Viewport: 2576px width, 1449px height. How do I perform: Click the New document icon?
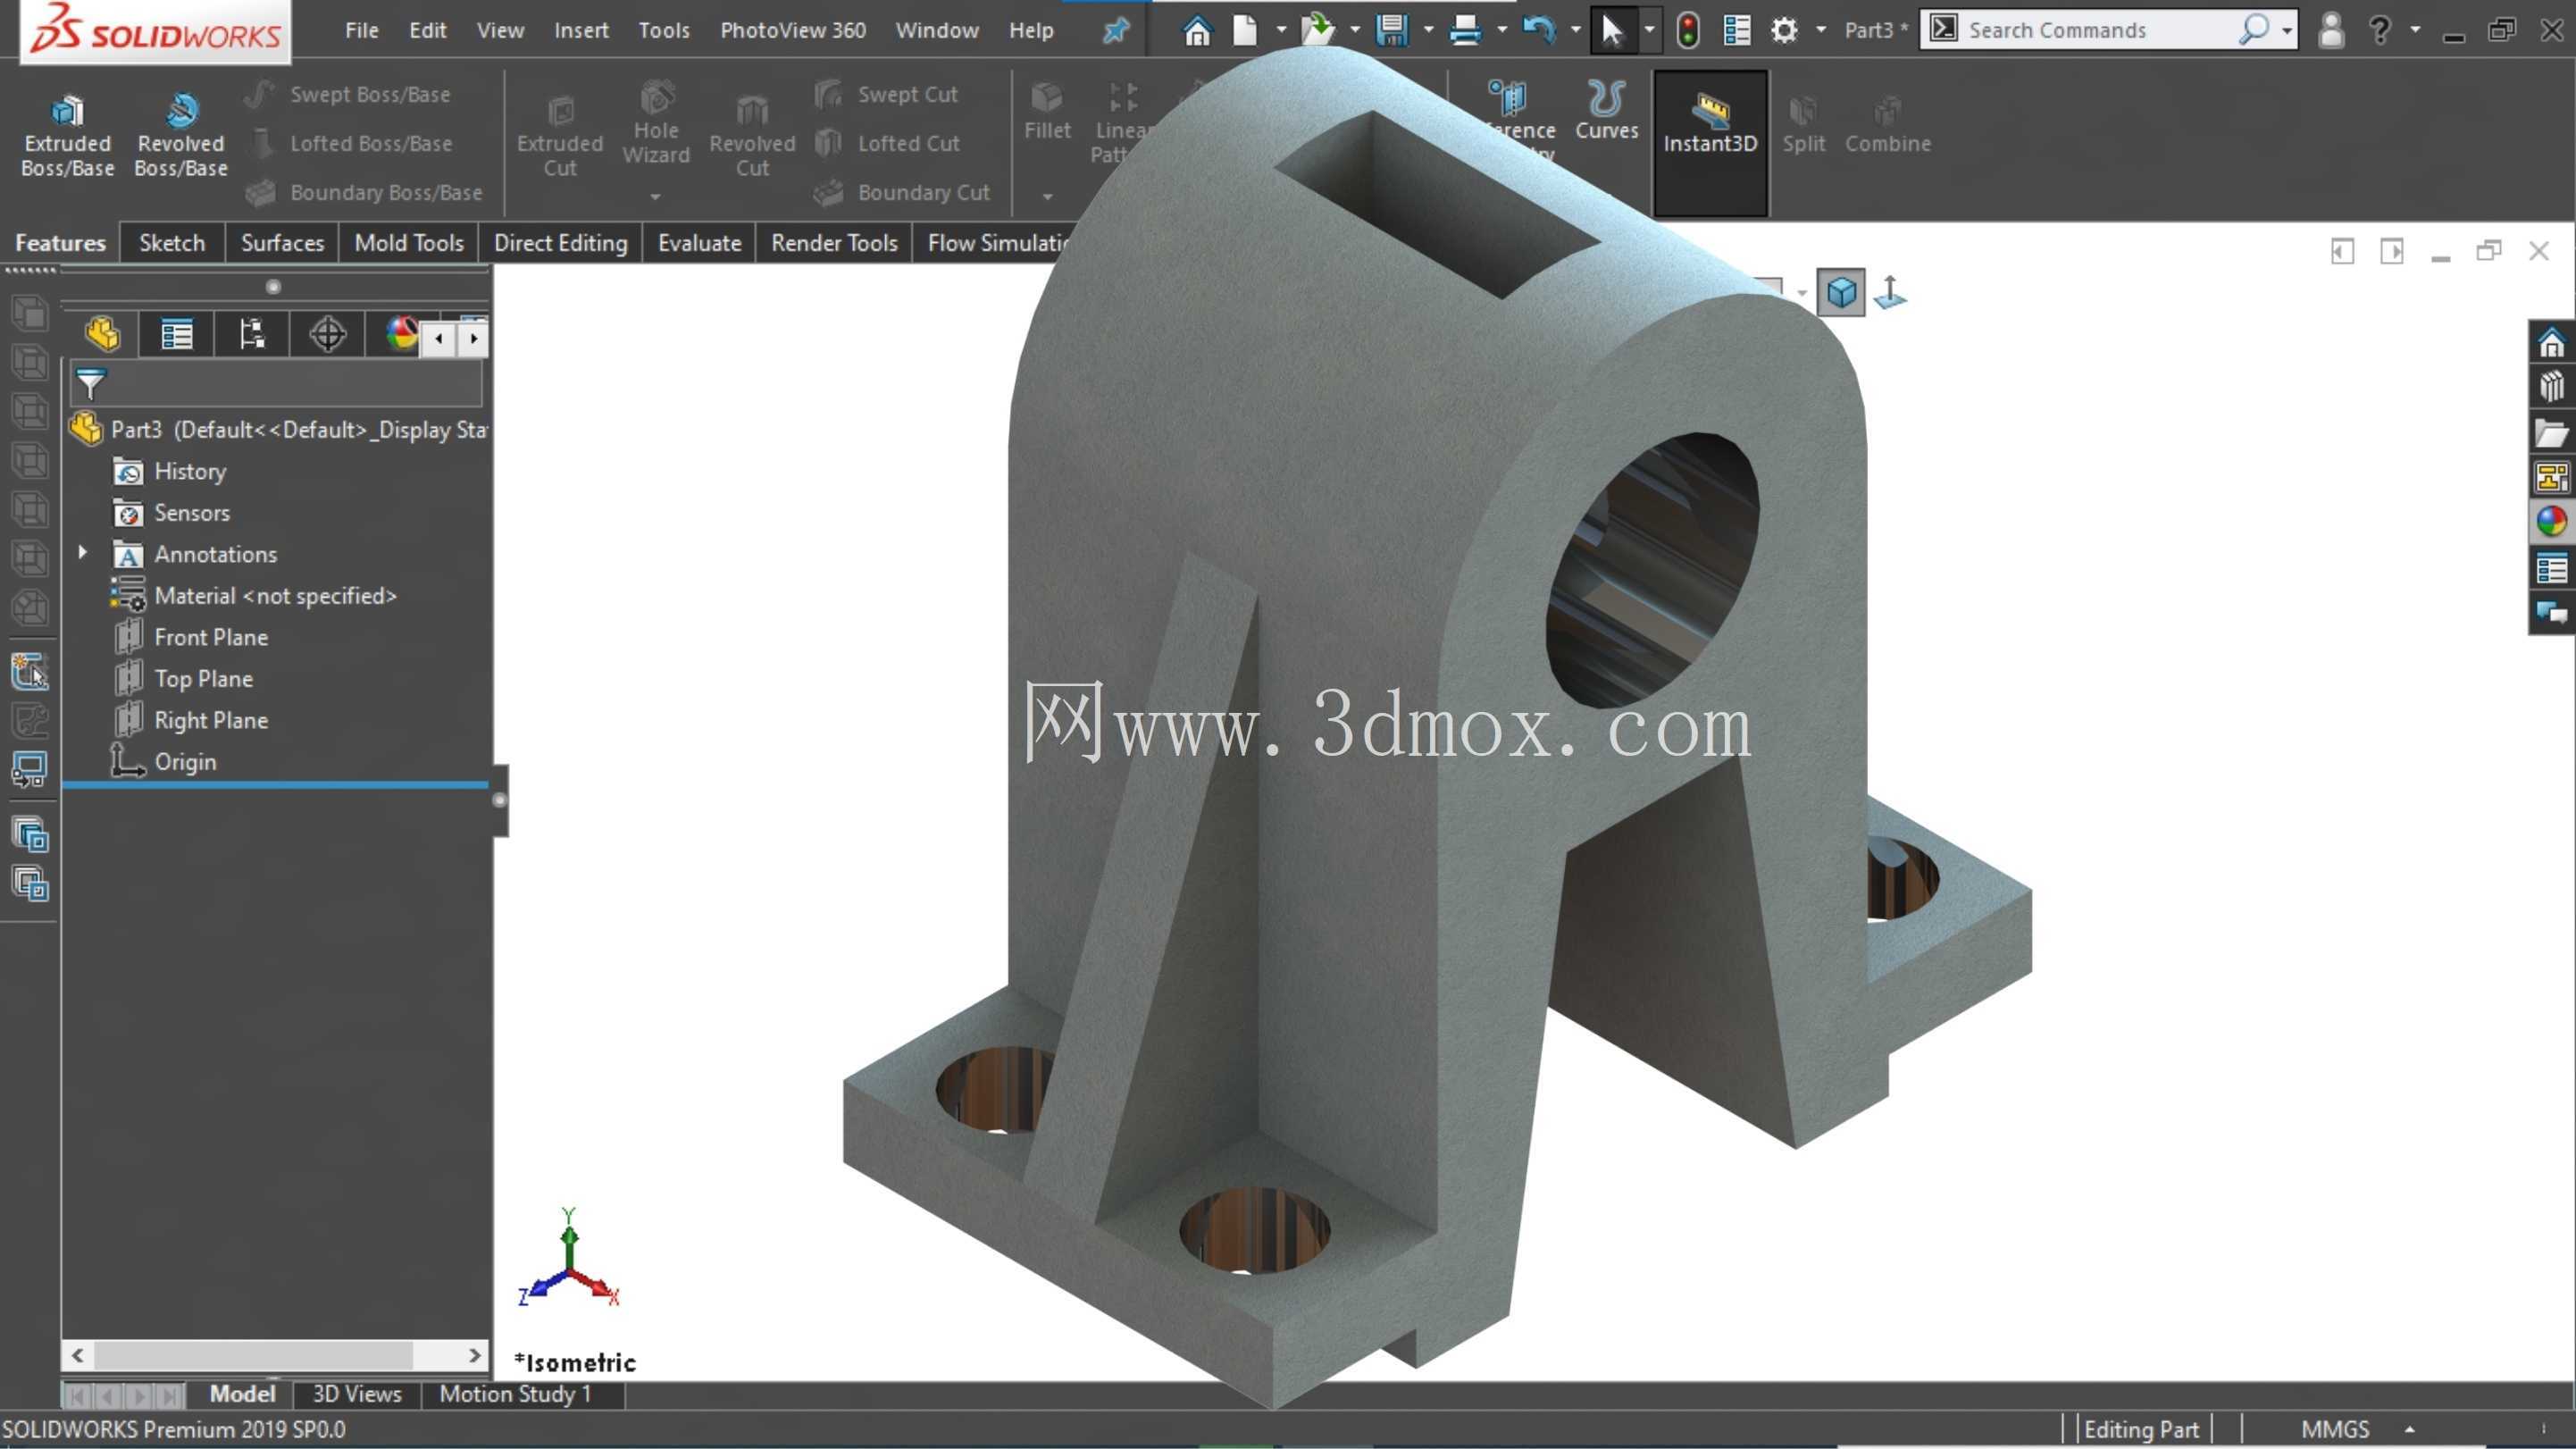tap(1245, 30)
